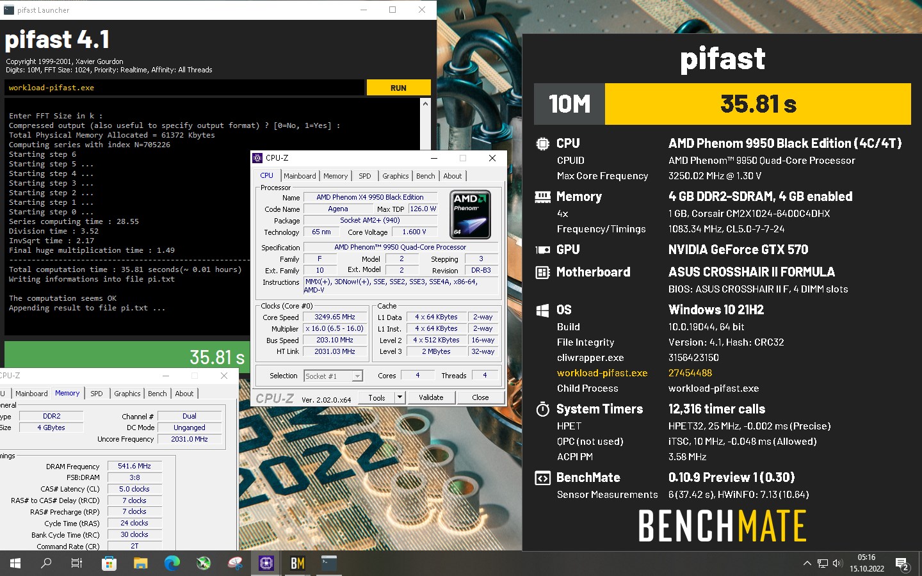Viewport: 922px width, 576px height.
Task: Click the Memory module icon in BenchMate panel
Action: tap(542, 196)
